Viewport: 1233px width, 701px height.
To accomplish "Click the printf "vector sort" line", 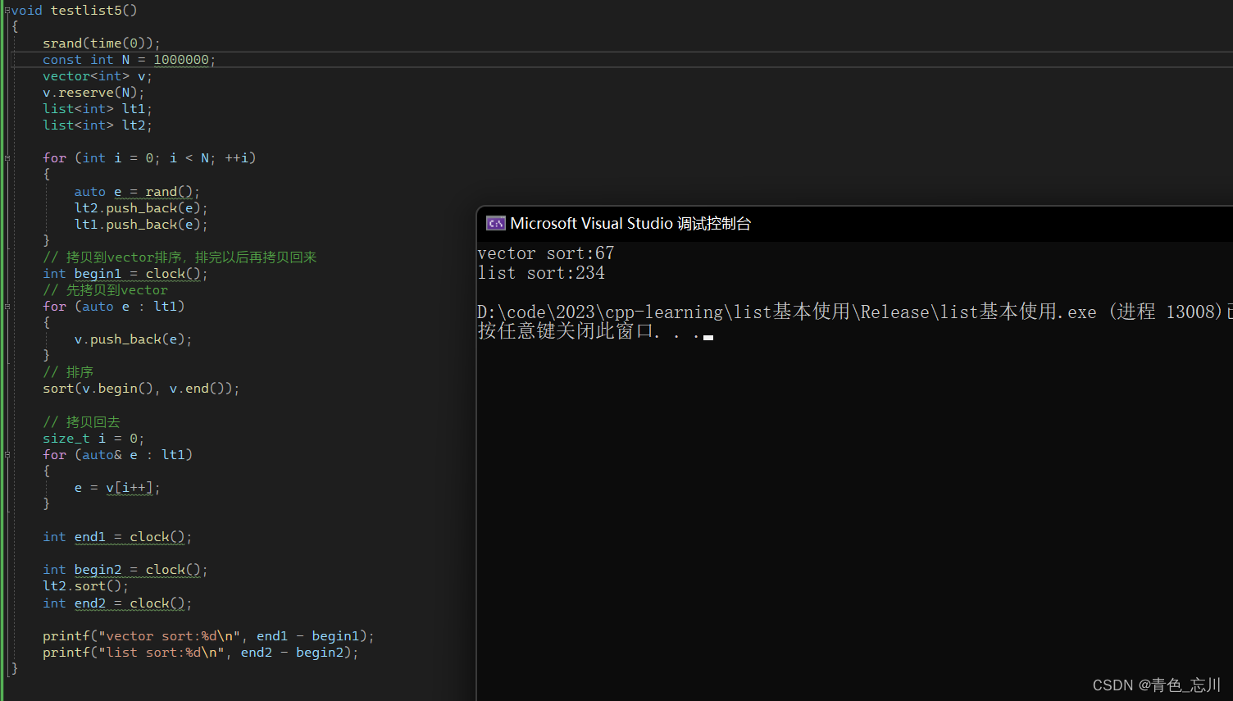I will point(208,636).
